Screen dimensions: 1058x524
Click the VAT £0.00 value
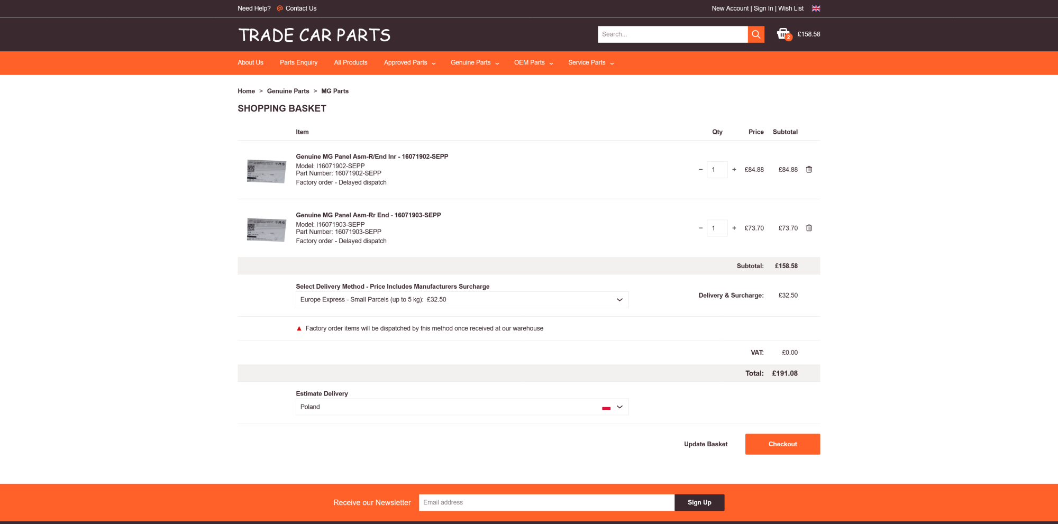click(x=790, y=353)
